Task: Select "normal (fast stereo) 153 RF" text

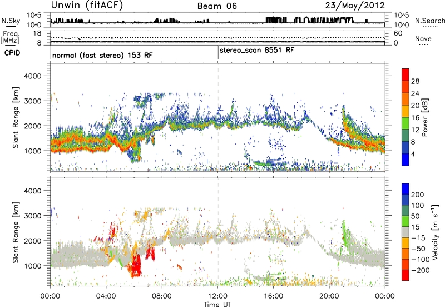Action: pyautogui.click(x=102, y=55)
